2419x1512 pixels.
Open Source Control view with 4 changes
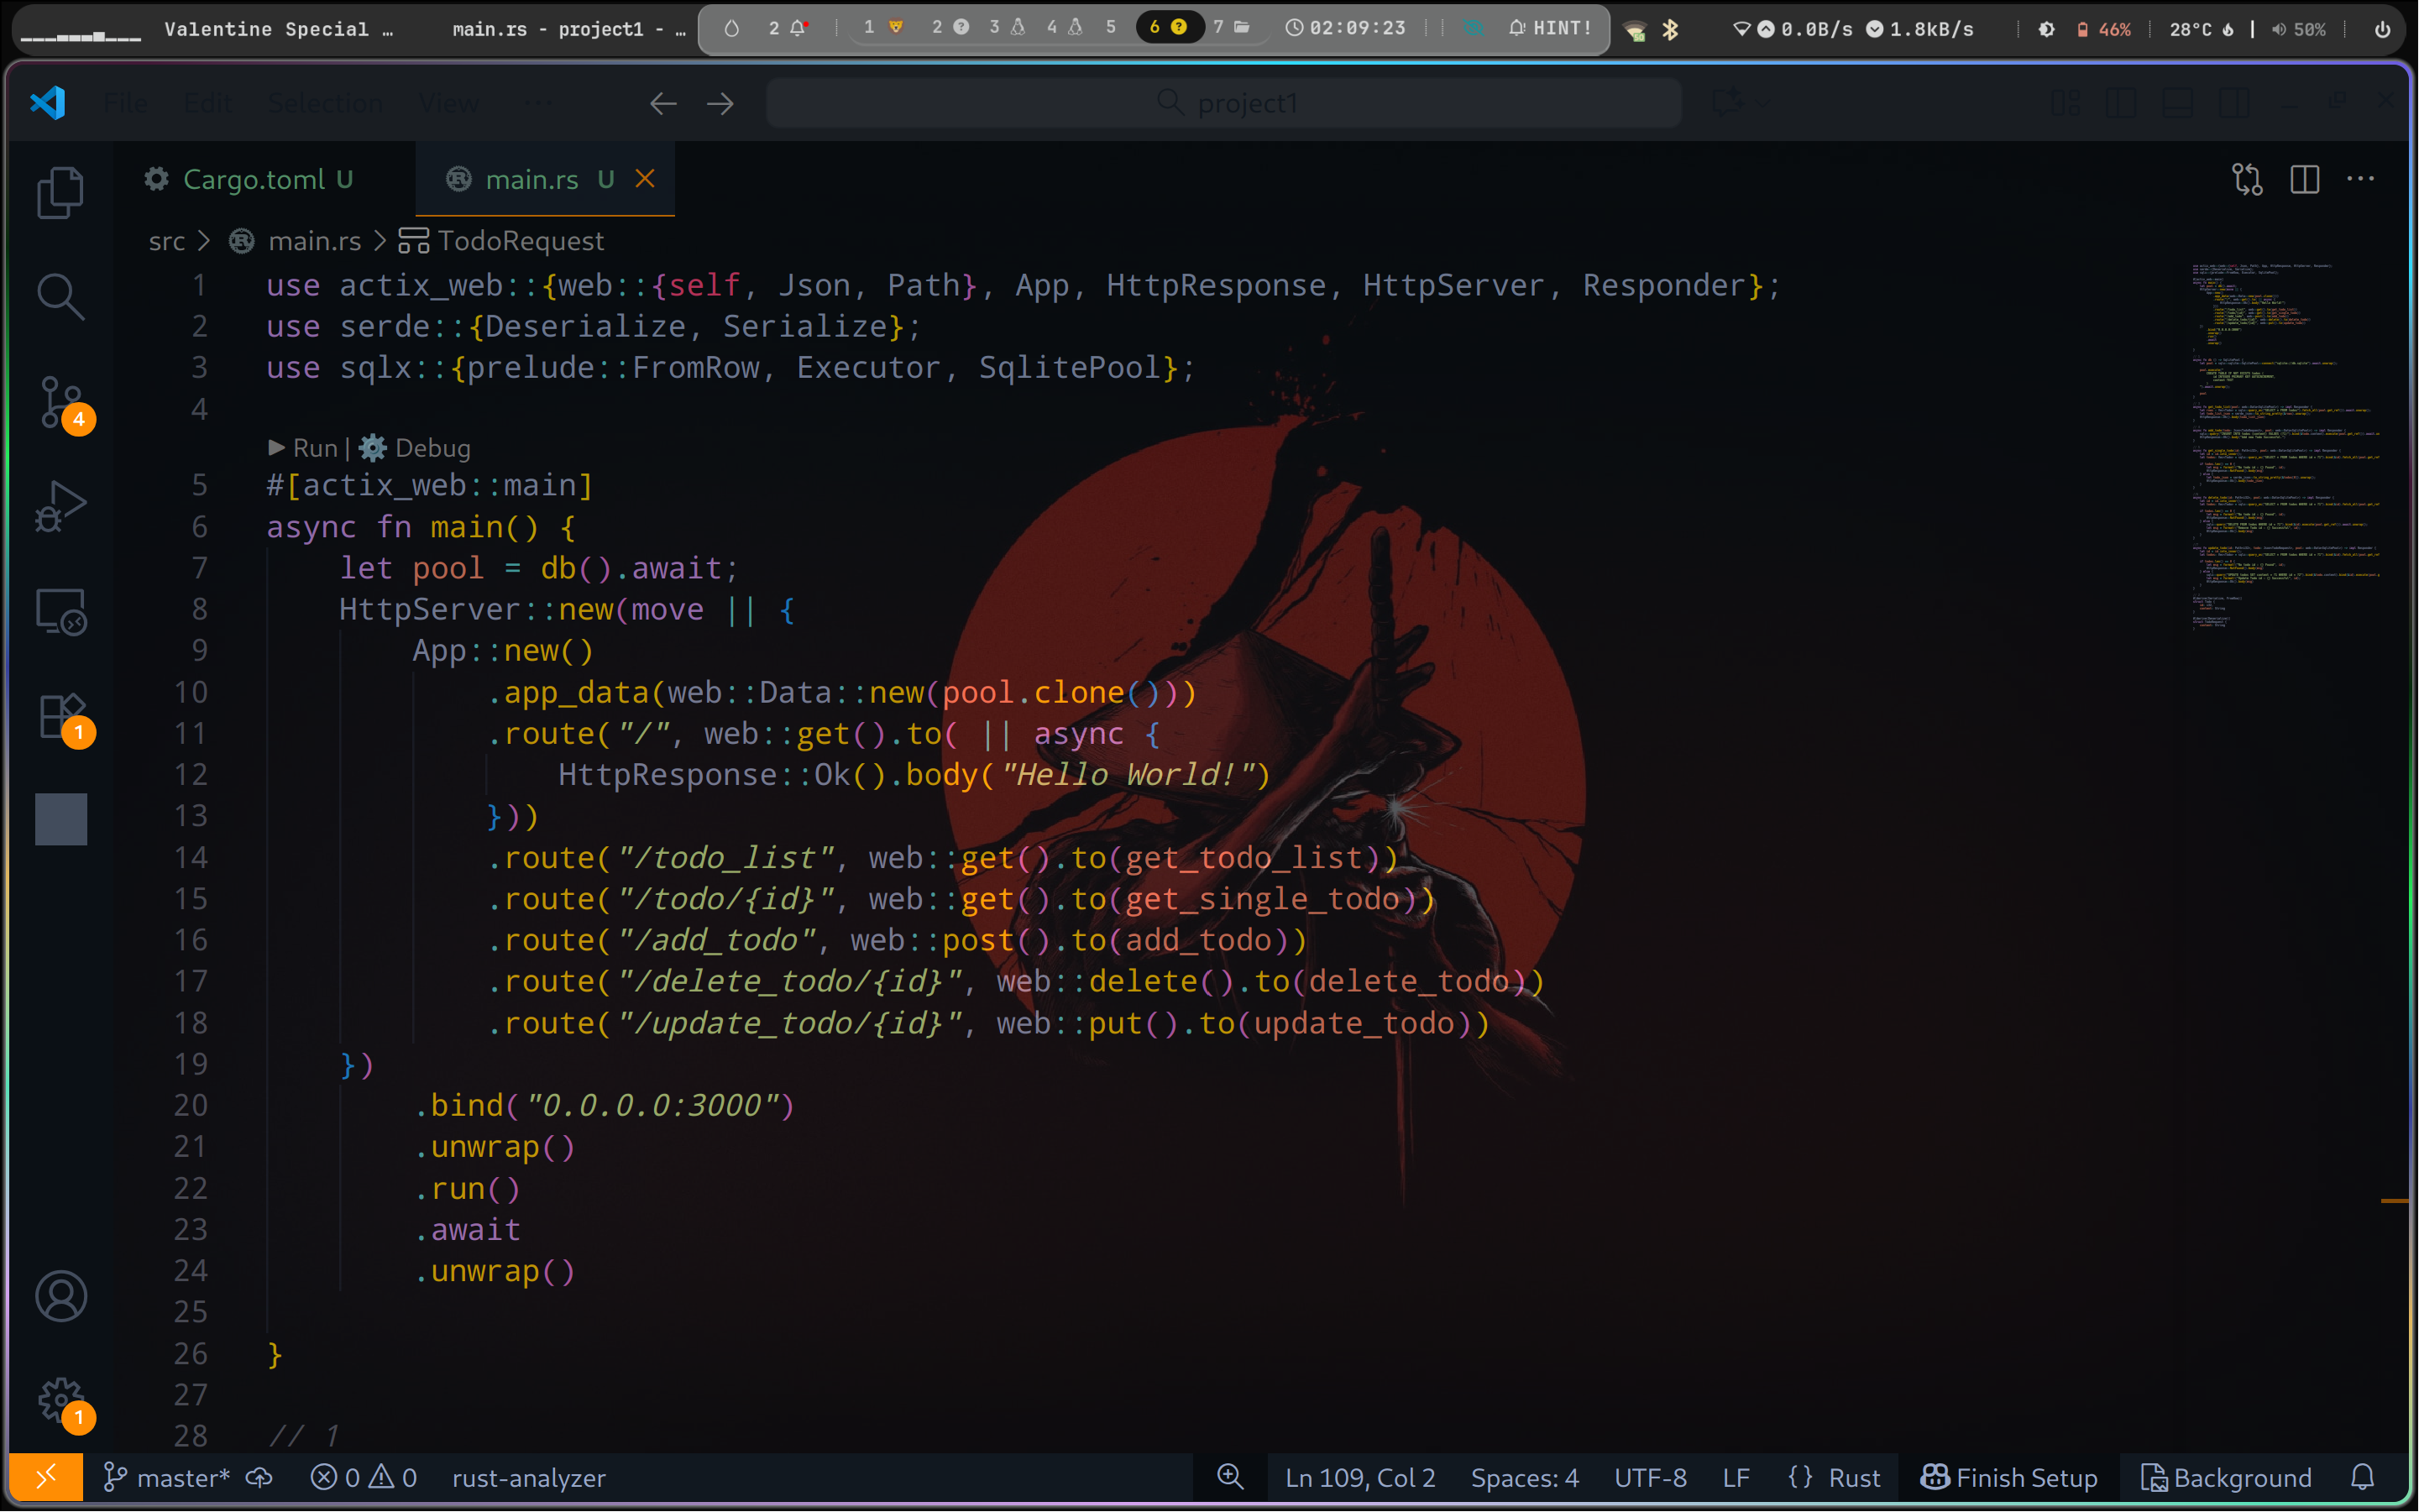point(60,402)
